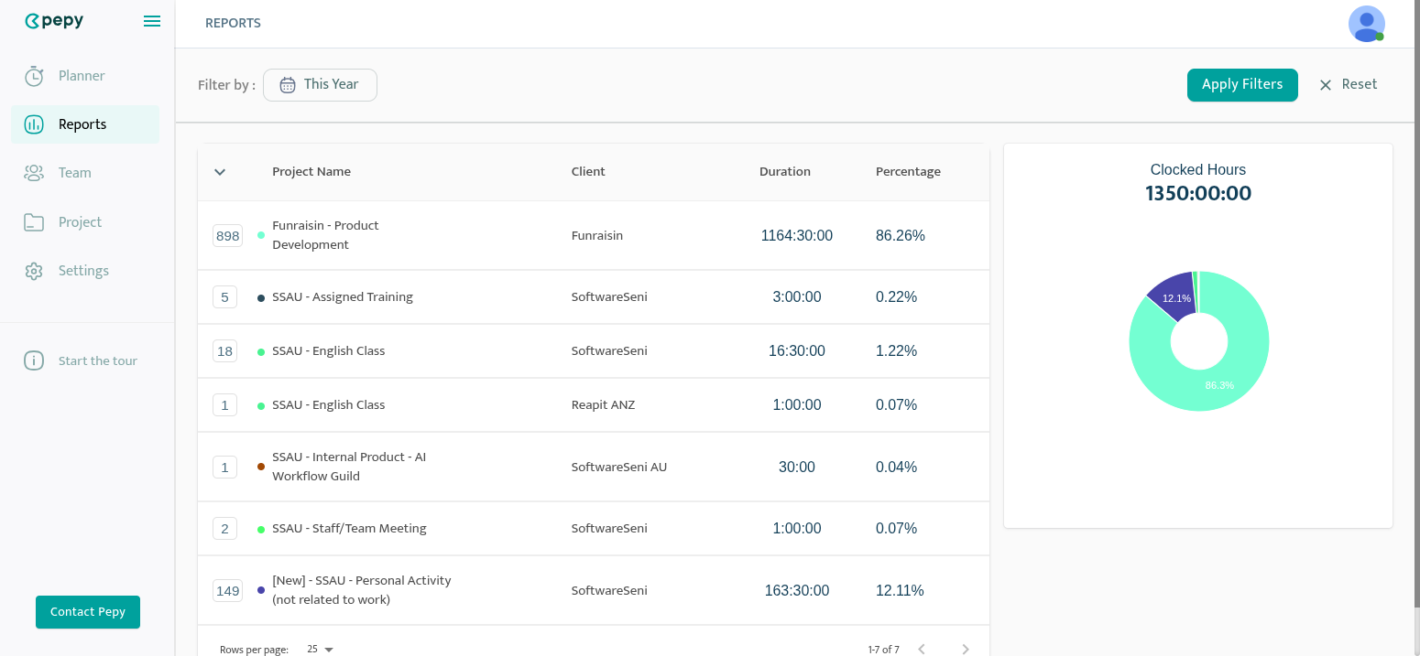Click the 12.11% percentage value
This screenshot has height=656, width=1420.
point(900,591)
